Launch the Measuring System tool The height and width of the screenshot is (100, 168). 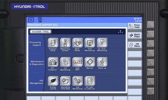(x=65, y=43)
